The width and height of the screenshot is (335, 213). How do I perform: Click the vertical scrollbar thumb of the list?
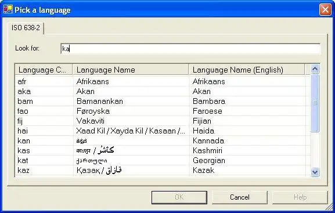tap(315, 103)
